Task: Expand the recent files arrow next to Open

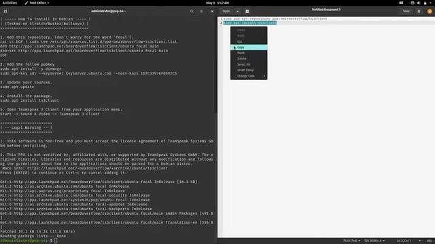Action: pos(237,12)
